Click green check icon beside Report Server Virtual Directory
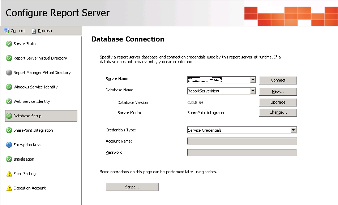 coord(9,58)
